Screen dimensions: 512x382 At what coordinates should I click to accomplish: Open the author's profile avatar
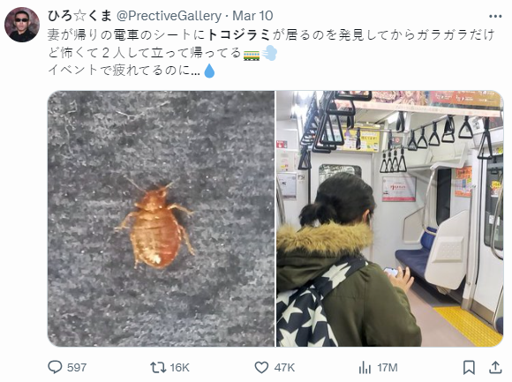(x=22, y=25)
